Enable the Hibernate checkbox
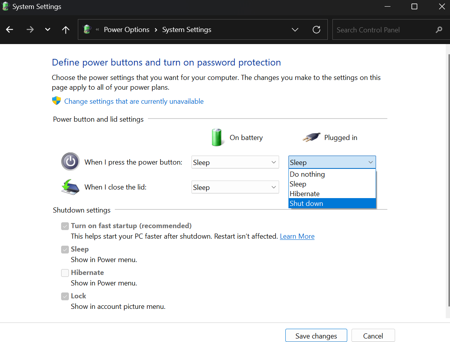Image resolution: width=450 pixels, height=342 pixels. [x=65, y=273]
